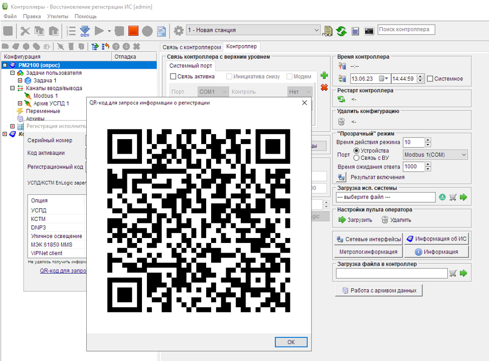Image resolution: width=489 pixels, height=361 pixels.
Task: Collapse the Каналы ввода/вывода node
Action: [x=13, y=88]
